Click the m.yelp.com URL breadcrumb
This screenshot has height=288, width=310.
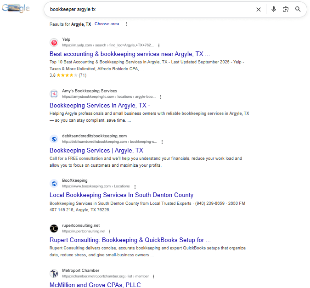(108, 45)
